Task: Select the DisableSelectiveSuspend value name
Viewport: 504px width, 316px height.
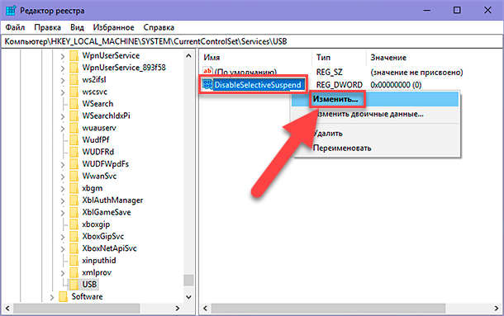Action: pyautogui.click(x=258, y=85)
